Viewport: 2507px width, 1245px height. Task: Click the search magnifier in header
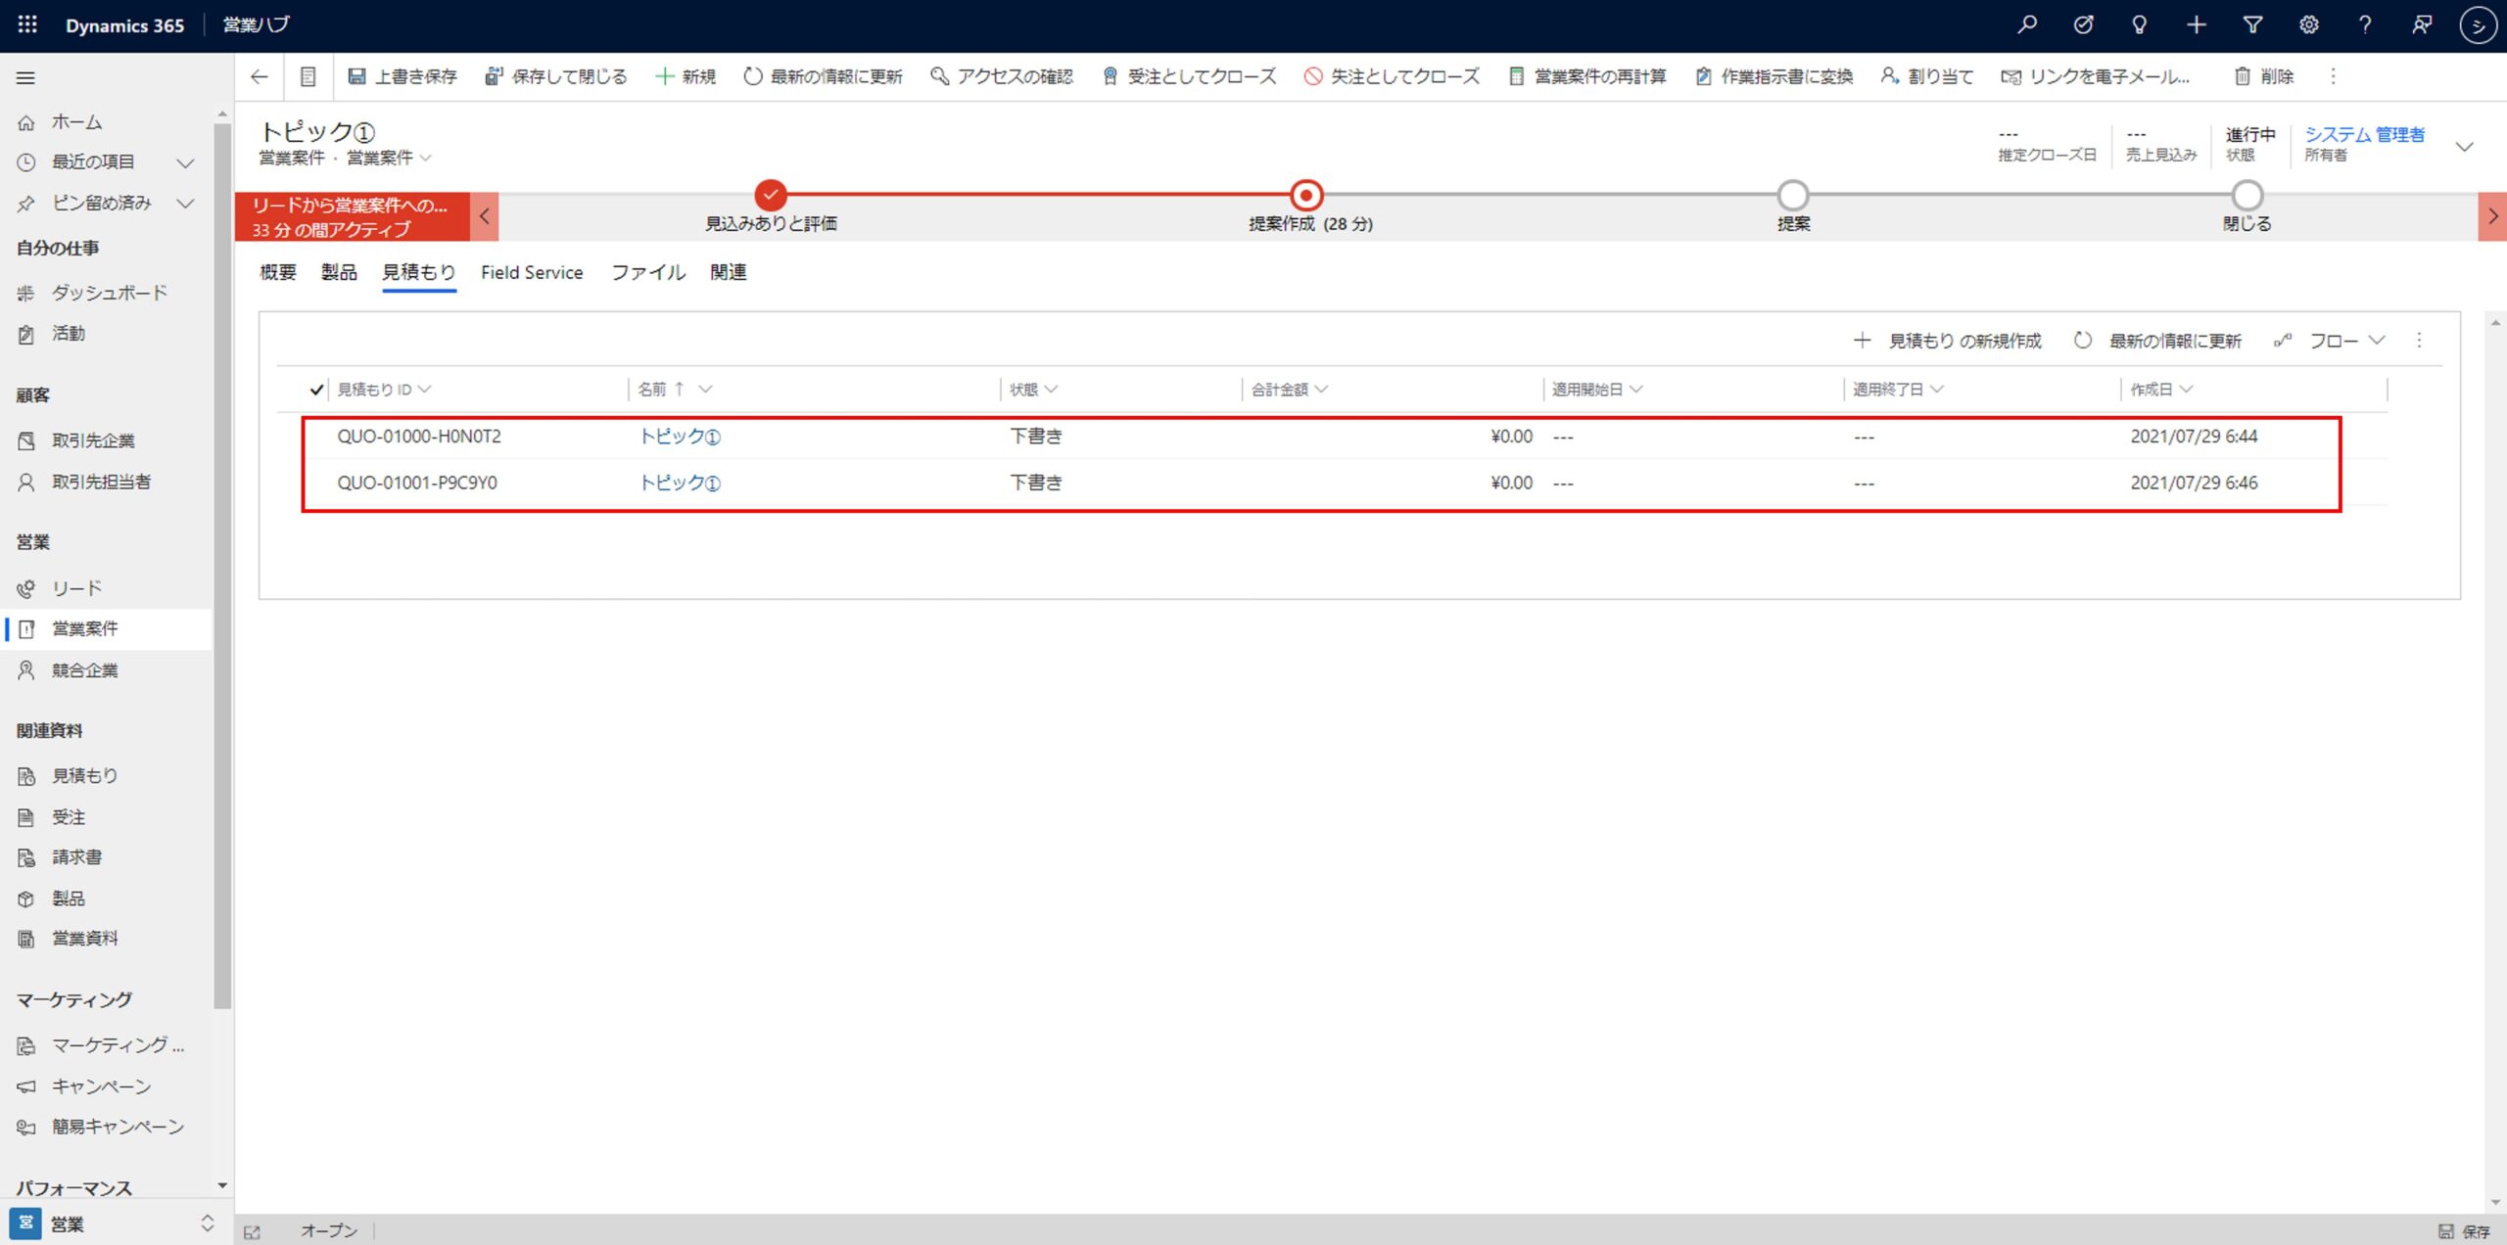(2027, 24)
